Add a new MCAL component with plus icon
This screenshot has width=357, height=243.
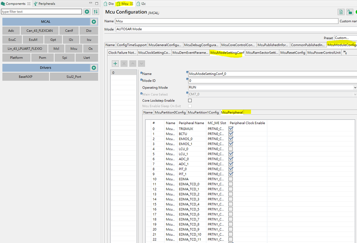click(x=94, y=22)
